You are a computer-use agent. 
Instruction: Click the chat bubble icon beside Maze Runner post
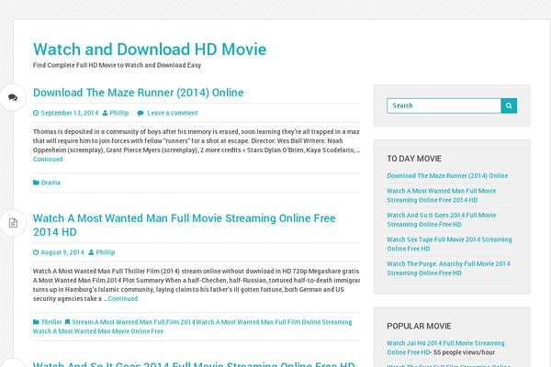(13, 97)
